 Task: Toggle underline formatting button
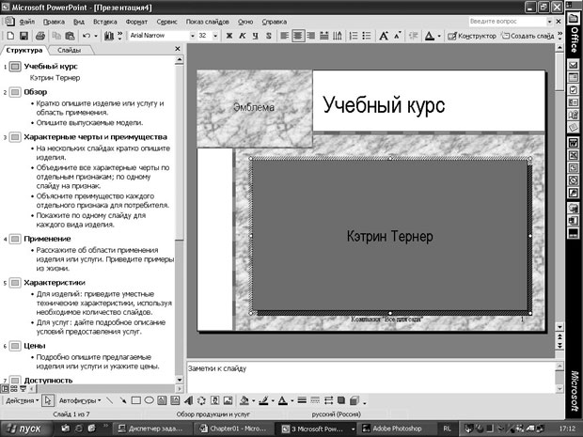coord(256,36)
